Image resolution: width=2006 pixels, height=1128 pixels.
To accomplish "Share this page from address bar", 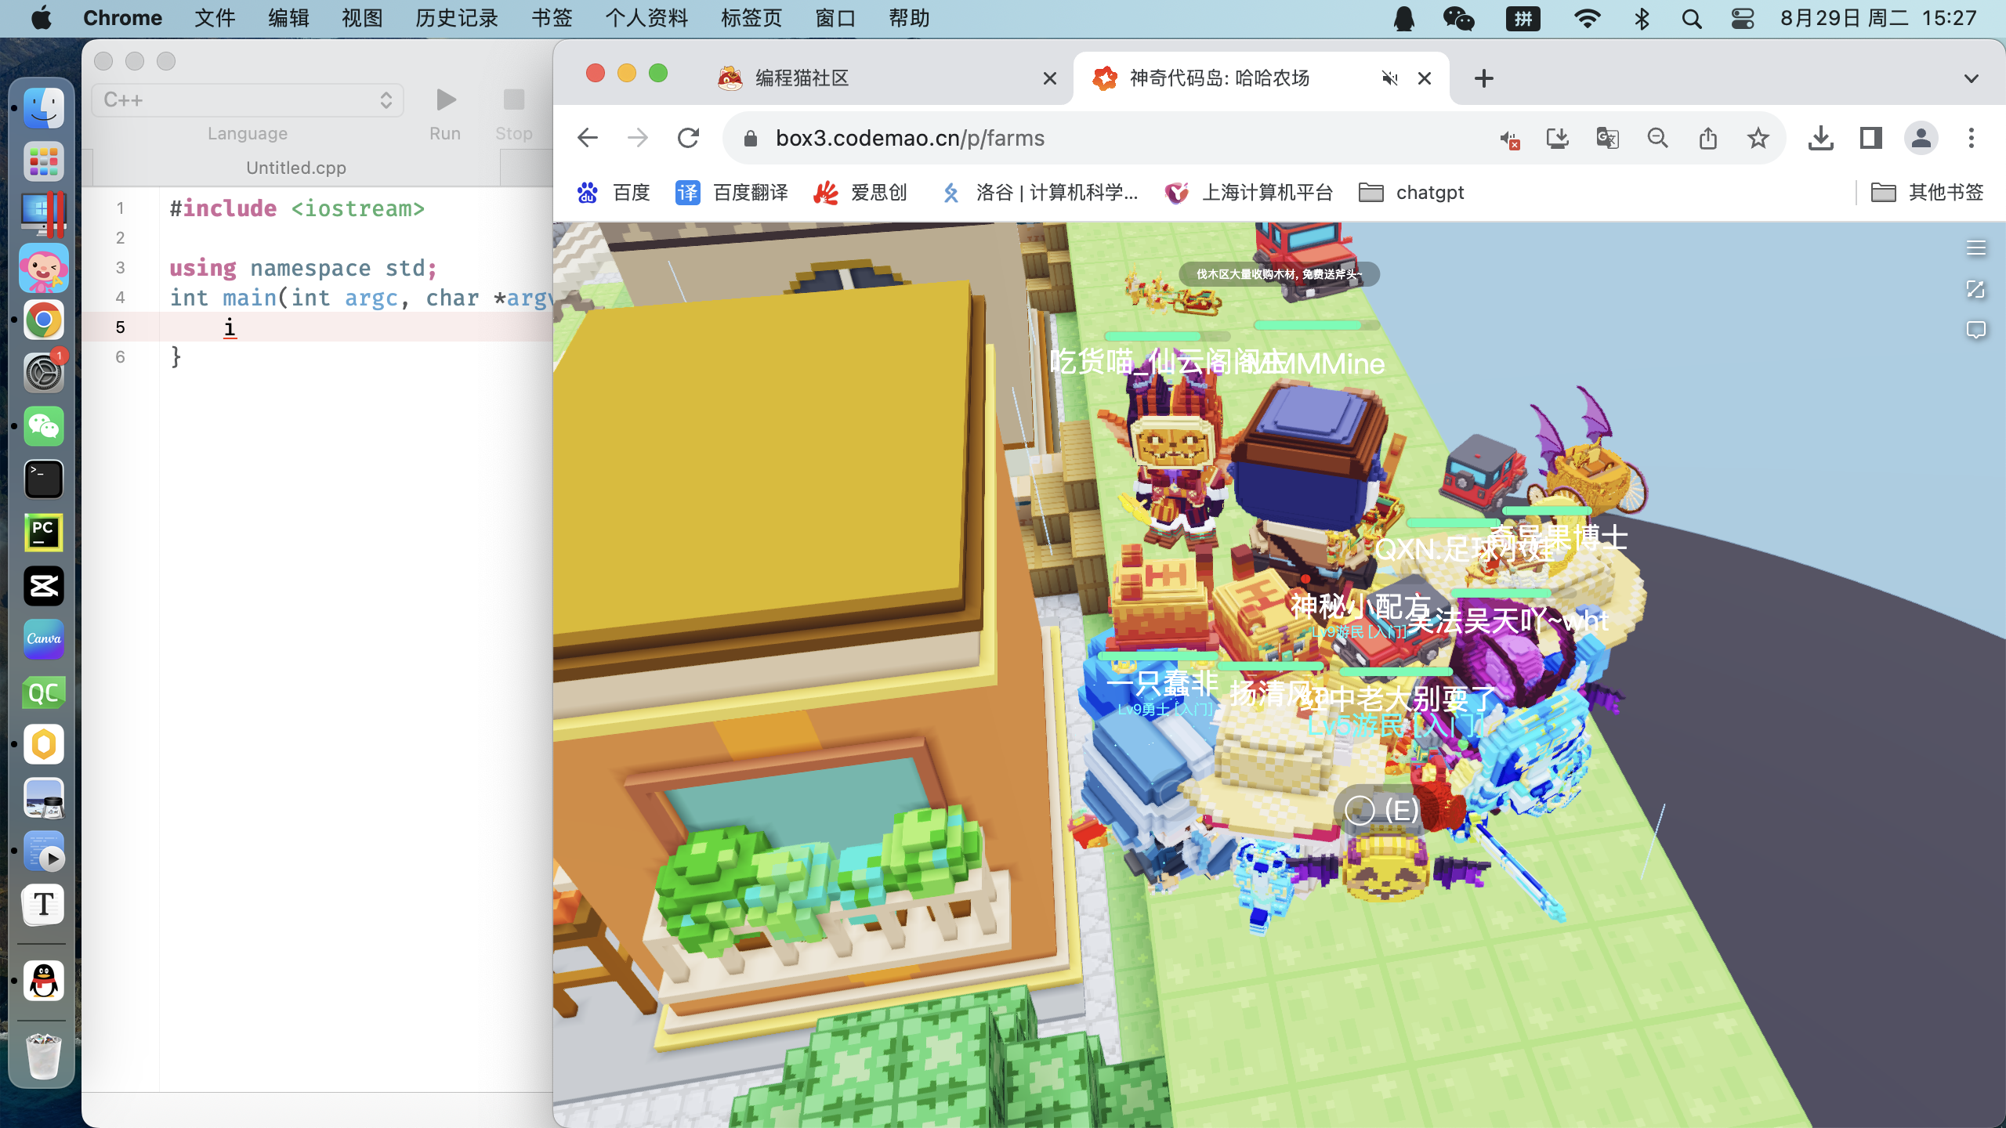I will (x=1708, y=139).
